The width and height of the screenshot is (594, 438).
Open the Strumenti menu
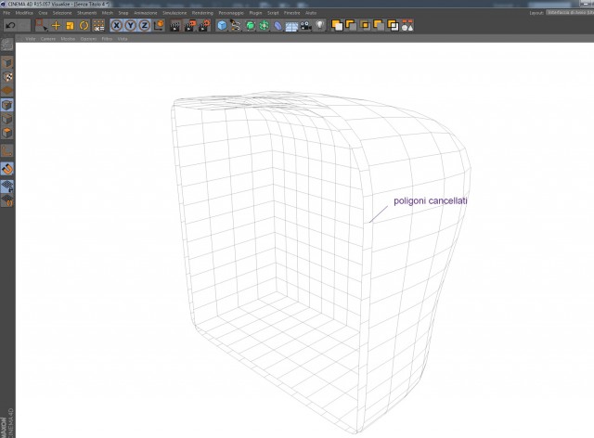tap(86, 13)
